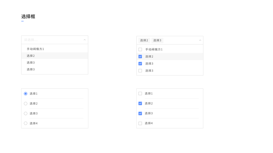Screen dimensions: 273x153
Task: Collapse the "请选择..." single-select dropdown arrow
Action: pyautogui.click(x=85, y=40)
